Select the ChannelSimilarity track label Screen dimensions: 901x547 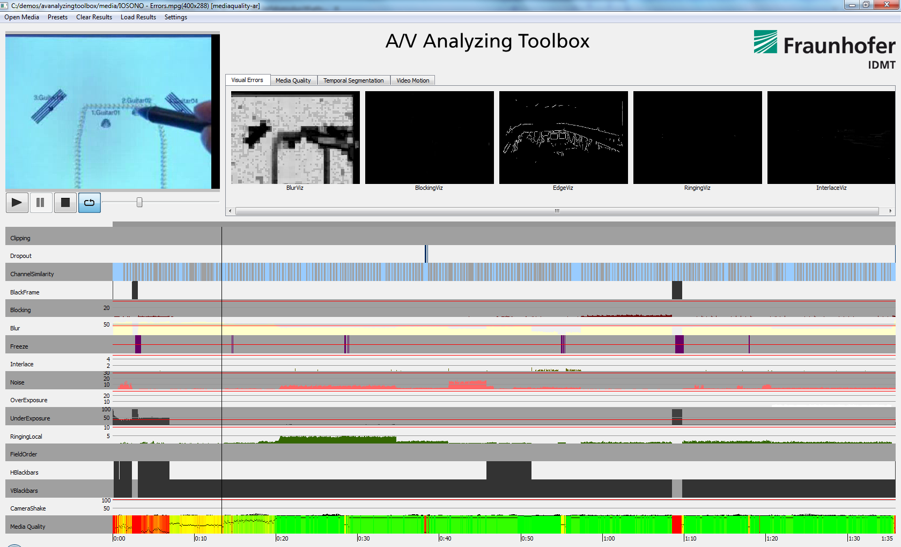pyautogui.click(x=32, y=274)
